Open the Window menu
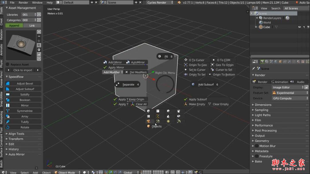The height and width of the screenshot is (174, 310). point(37,3)
